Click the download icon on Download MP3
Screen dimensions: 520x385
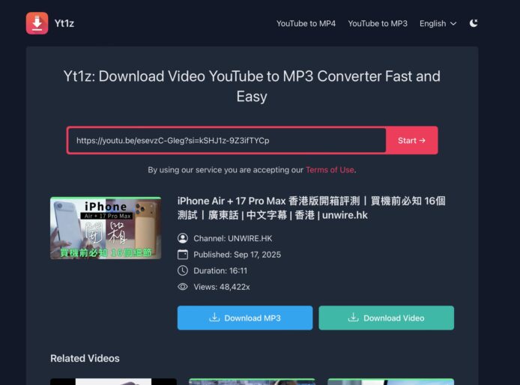click(214, 318)
